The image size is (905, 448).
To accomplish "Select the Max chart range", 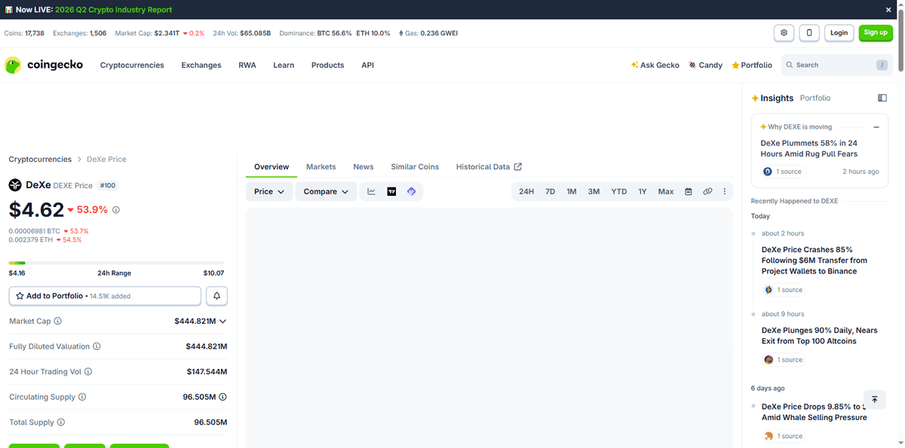I will 666,192.
